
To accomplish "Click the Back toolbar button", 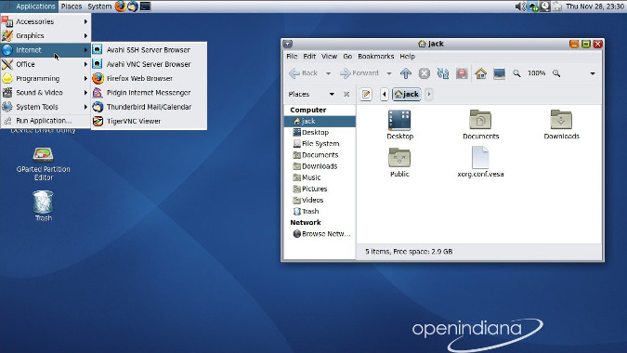I will point(303,73).
